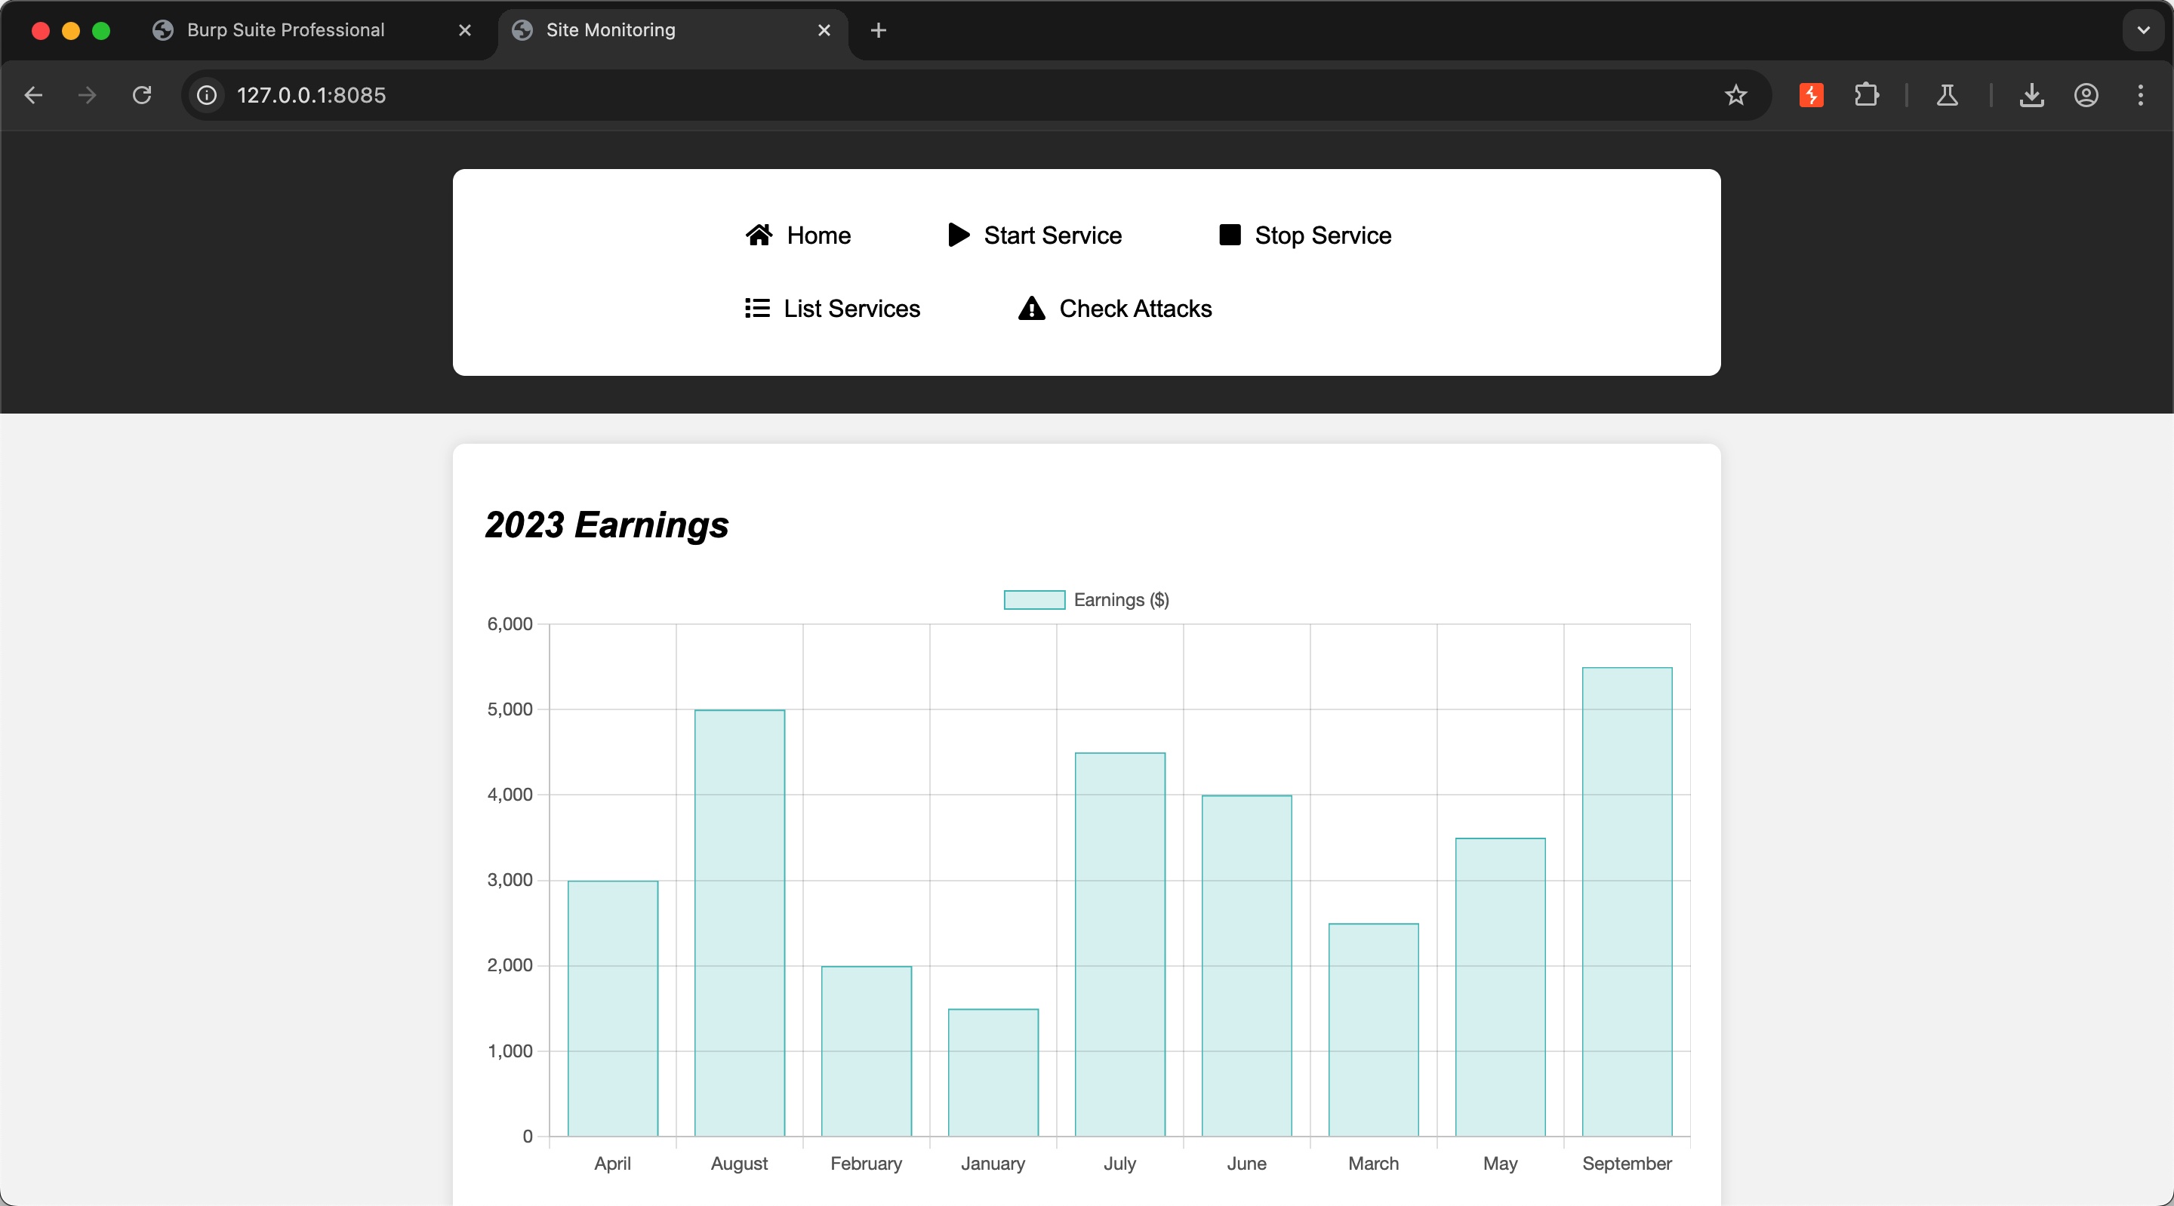The height and width of the screenshot is (1206, 2174).
Task: Click the Stop Service square icon
Action: tap(1230, 235)
